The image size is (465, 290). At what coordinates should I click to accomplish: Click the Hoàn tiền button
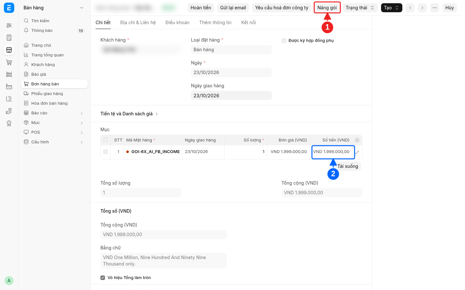201,8
